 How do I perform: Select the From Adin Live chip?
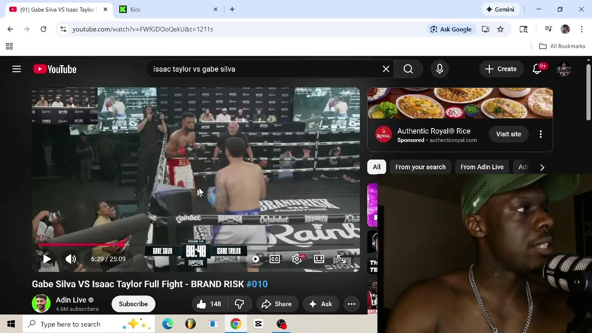pos(482,167)
